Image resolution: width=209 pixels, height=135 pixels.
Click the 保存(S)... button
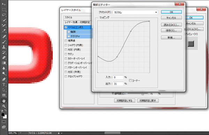coord(171,31)
